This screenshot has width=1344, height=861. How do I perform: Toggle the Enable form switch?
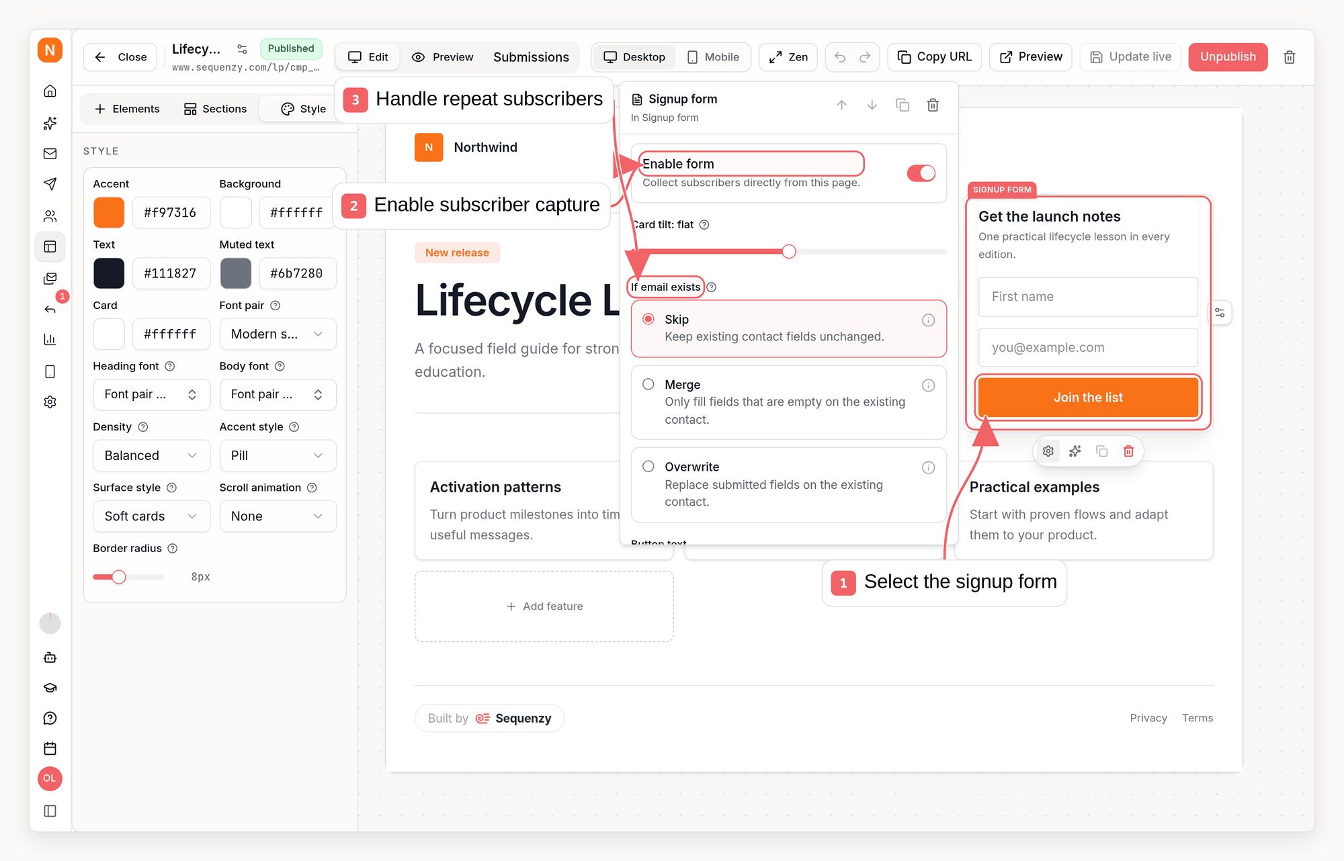921,173
